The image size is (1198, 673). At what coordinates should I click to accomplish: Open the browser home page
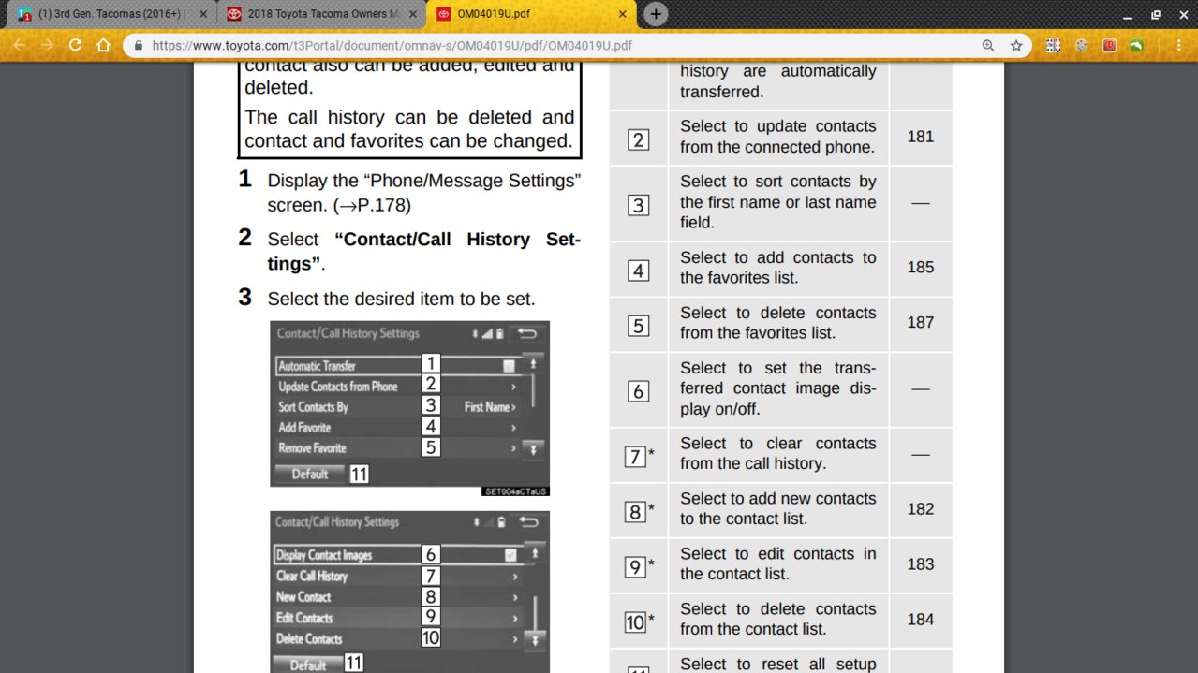[x=103, y=45]
